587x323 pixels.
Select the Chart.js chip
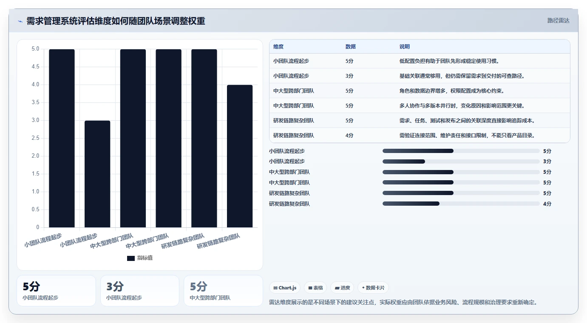pos(285,288)
